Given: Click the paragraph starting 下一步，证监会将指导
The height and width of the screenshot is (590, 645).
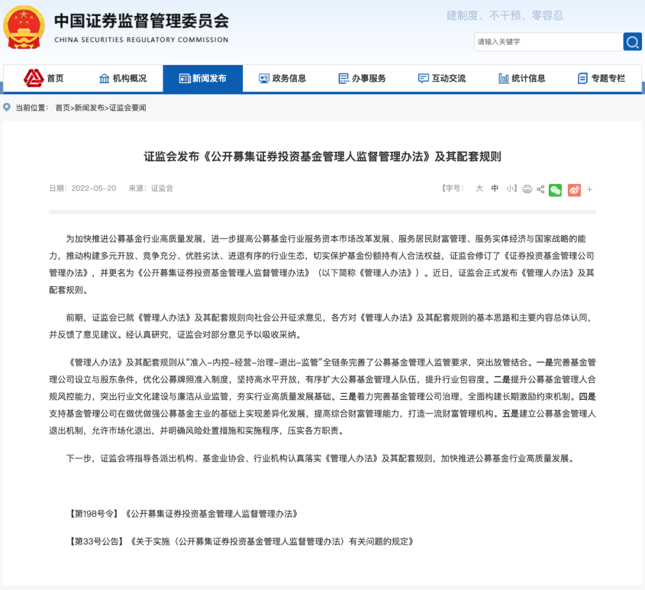Looking at the screenshot, I should (x=321, y=458).
